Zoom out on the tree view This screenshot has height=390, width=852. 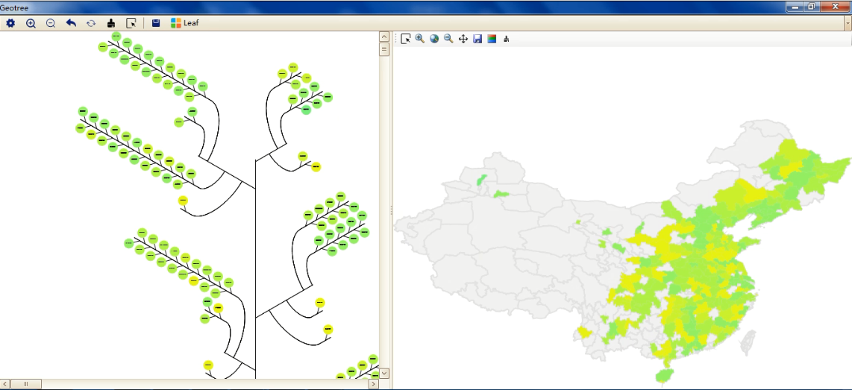(x=51, y=23)
